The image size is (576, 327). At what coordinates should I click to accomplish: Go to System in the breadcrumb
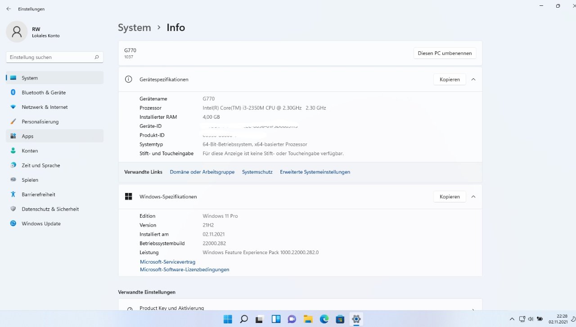point(135,27)
